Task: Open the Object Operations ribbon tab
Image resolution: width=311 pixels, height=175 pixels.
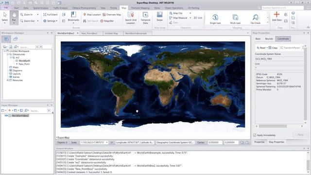Action: click(x=174, y=8)
